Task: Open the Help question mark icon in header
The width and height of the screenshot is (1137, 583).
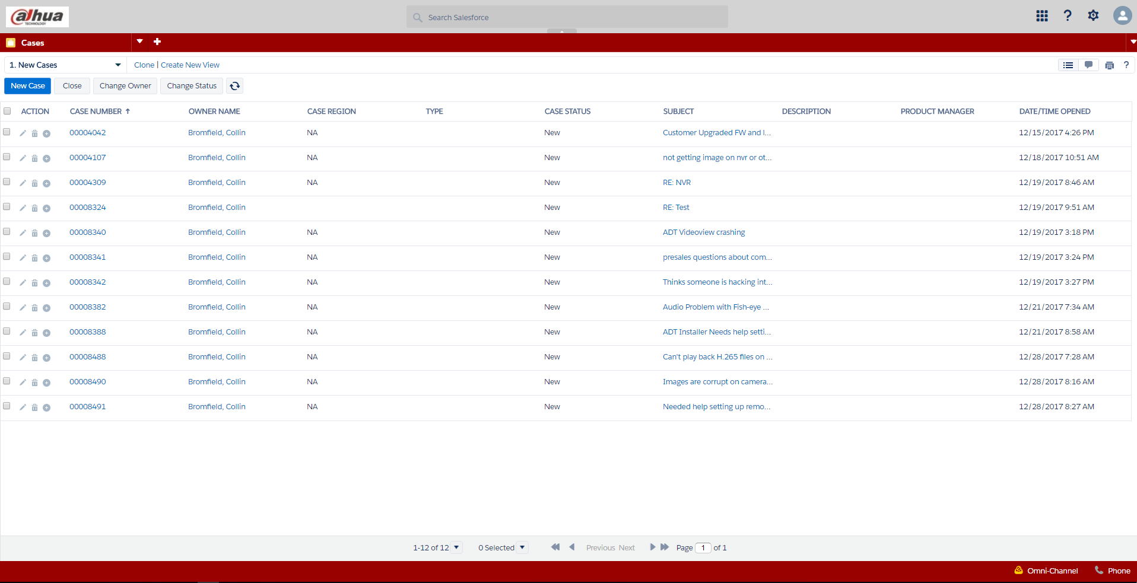Action: pyautogui.click(x=1068, y=16)
